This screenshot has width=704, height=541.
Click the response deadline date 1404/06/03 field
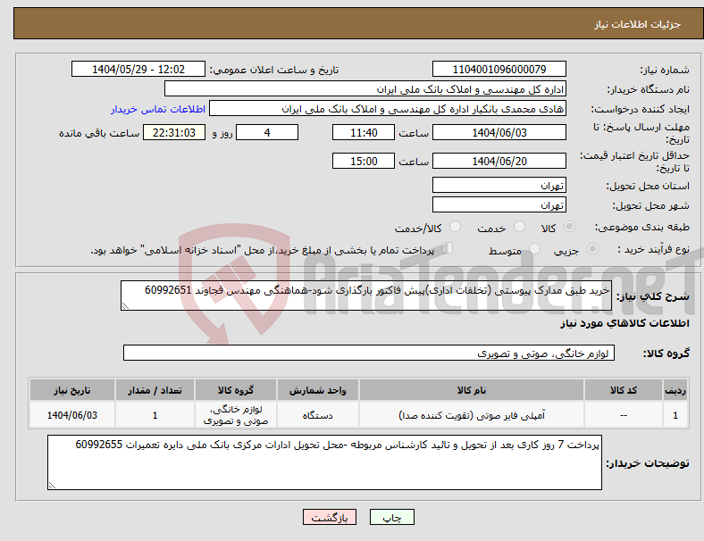point(499,132)
